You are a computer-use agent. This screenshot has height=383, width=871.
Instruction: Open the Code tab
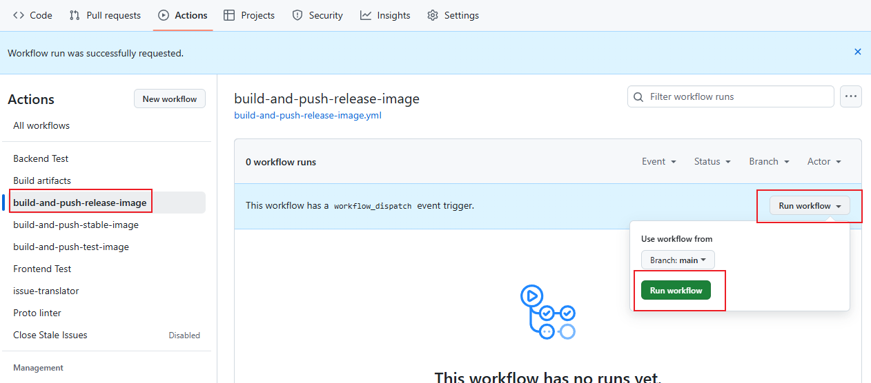[33, 15]
